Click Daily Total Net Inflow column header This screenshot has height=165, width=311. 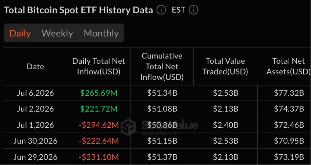[99, 66]
